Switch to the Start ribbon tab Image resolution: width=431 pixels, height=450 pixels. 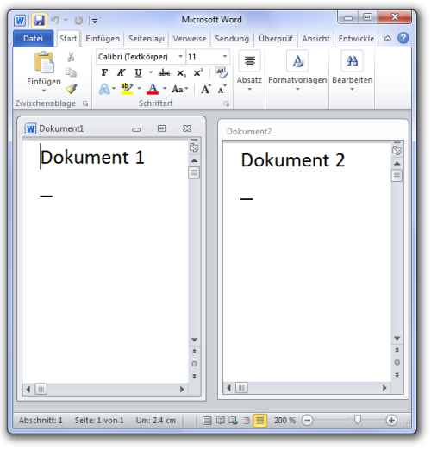68,39
